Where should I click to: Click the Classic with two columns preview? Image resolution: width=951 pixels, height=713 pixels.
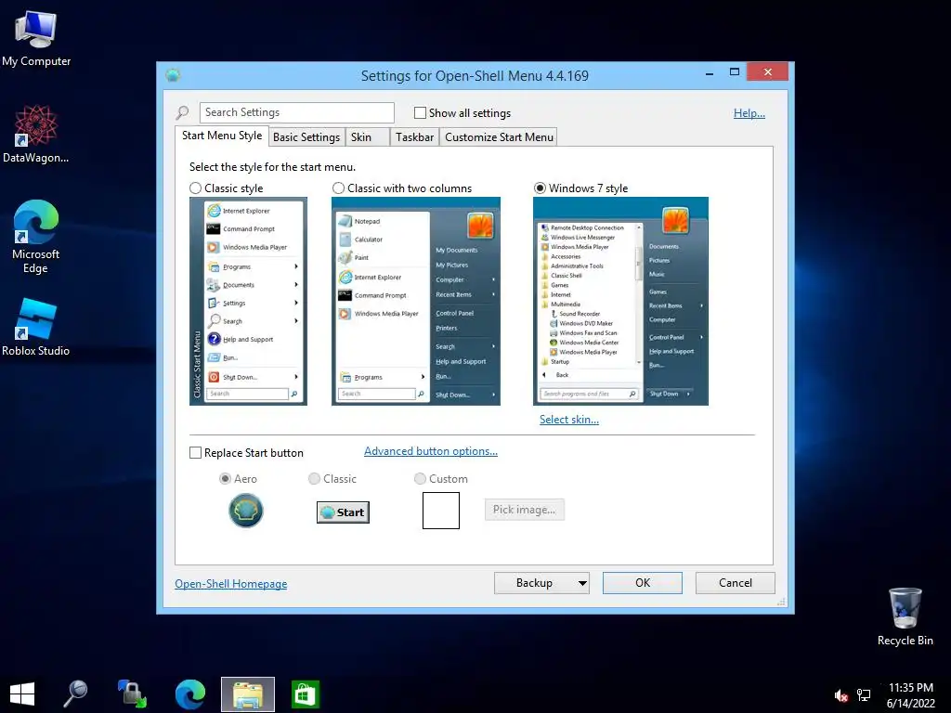pyautogui.click(x=416, y=302)
